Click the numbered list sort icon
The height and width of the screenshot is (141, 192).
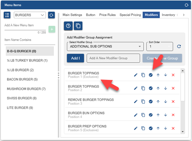point(7,15)
